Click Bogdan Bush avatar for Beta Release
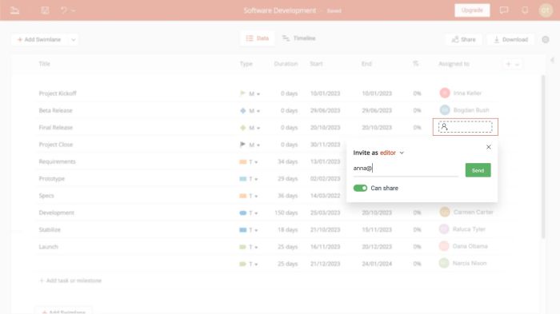560x314 pixels. 445,110
